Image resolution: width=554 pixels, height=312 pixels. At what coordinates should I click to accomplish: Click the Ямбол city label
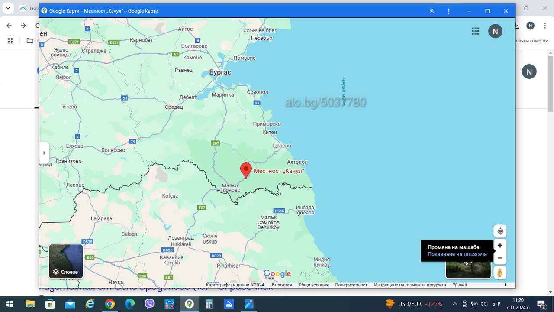click(x=64, y=77)
